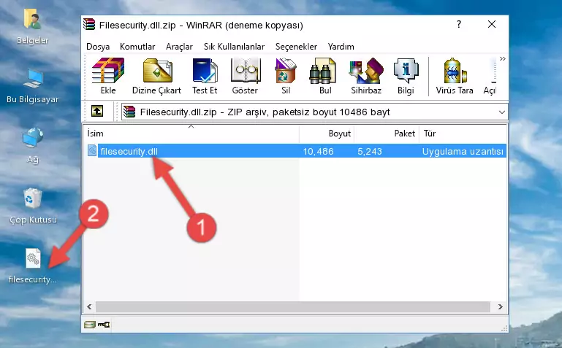Click the drive icon in status bar
This screenshot has width=562, height=348.
pos(90,325)
